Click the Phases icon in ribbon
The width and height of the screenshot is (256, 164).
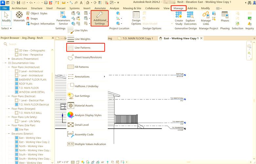pos(225,15)
